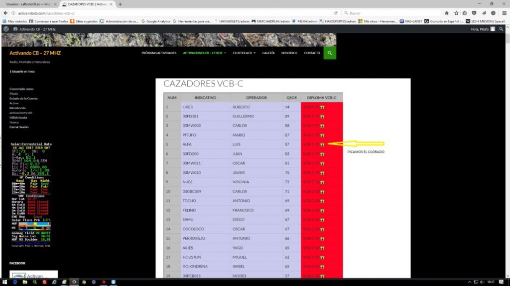Viewport: 510px width, 286px height.
Task: Open the Google Analytics bookmark
Action: pyautogui.click(x=155, y=21)
